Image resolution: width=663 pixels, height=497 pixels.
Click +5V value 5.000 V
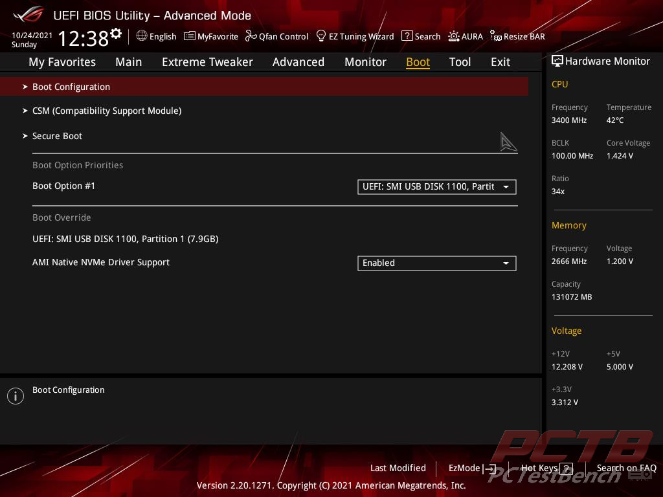click(x=620, y=366)
